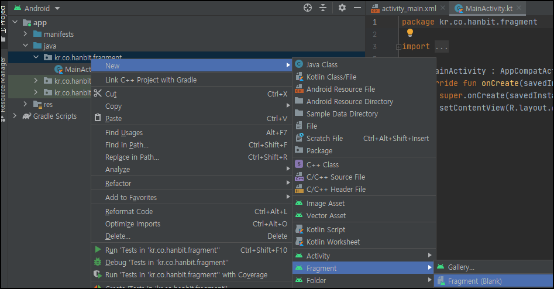554x289 pixels.
Task: Open the Folder submenu
Action: click(364, 281)
